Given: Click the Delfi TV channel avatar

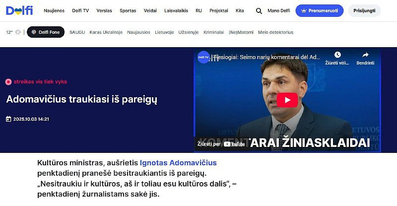Looking at the screenshot, I should (x=203, y=57).
